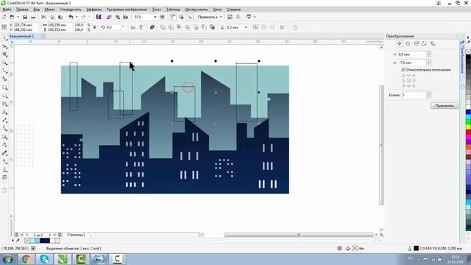Viewport: 471px width, 265px height.
Task: Click the red swatch in color palette
Action: tap(468, 132)
